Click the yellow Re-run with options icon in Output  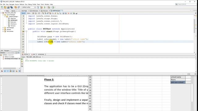(22, 61)
